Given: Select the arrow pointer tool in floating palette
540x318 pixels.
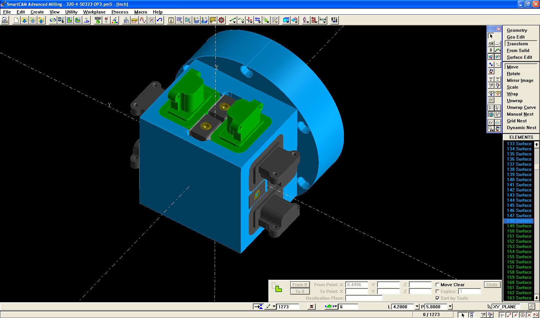Looking at the screenshot, I should click(x=491, y=36).
